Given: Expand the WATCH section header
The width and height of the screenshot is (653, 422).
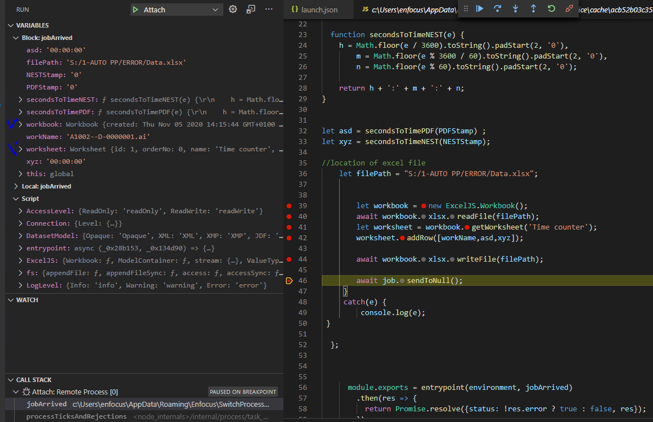Looking at the screenshot, I should [27, 300].
